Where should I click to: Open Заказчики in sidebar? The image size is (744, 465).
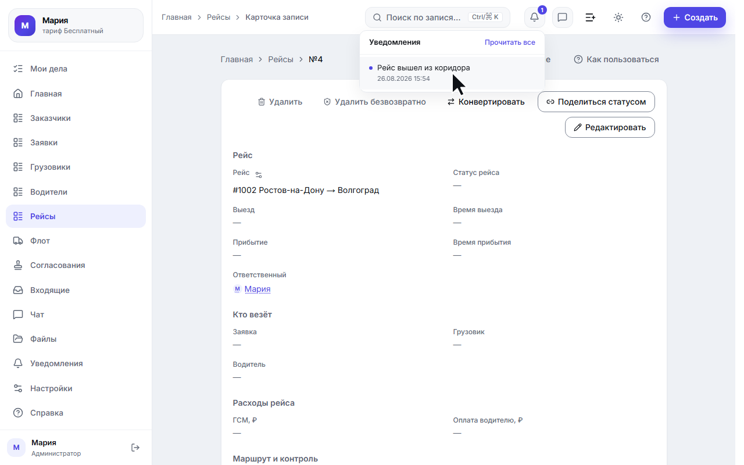pos(76,118)
